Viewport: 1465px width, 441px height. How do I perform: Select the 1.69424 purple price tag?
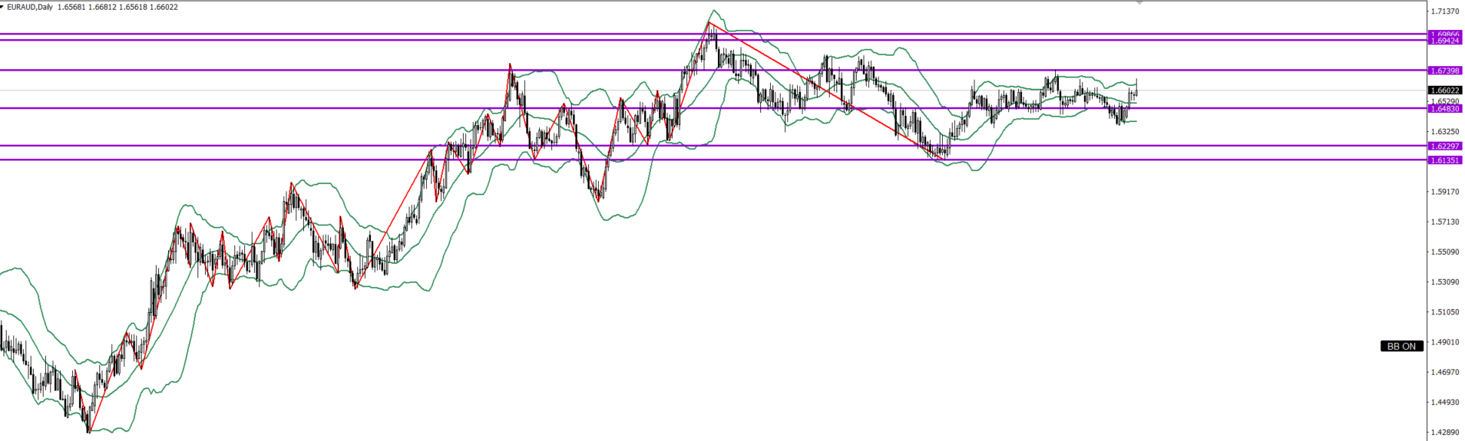pyautogui.click(x=1444, y=41)
